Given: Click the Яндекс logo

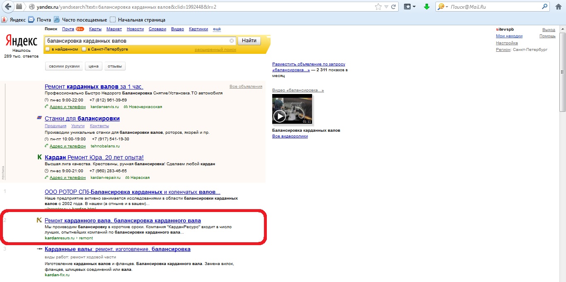Looking at the screenshot, I should click(21, 41).
